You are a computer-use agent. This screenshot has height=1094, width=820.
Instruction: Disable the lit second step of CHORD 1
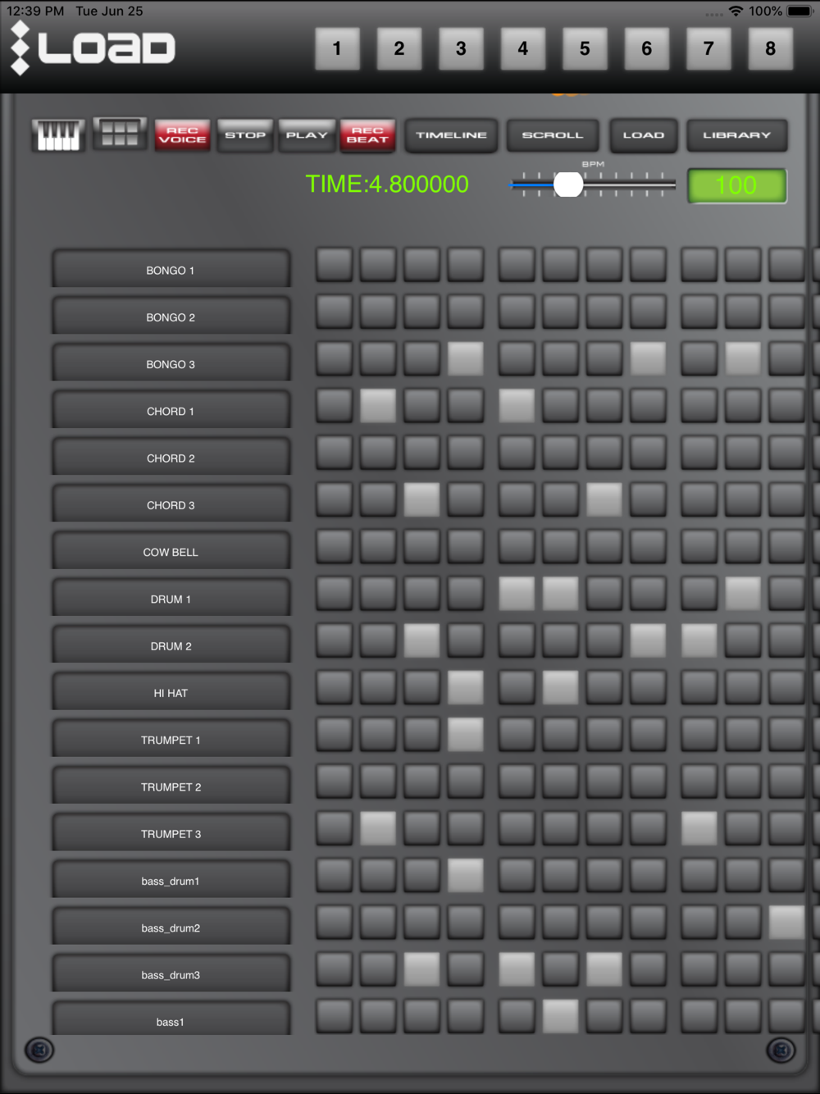pos(378,405)
